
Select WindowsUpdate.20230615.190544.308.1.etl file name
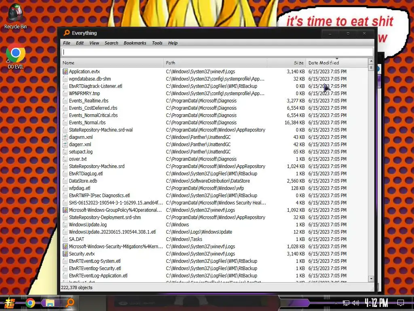point(112,232)
